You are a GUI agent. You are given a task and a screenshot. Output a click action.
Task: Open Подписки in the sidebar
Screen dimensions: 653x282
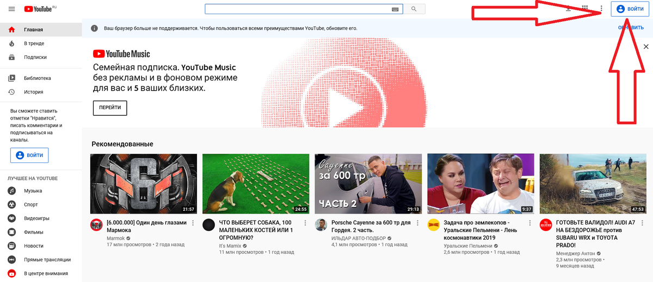point(41,57)
